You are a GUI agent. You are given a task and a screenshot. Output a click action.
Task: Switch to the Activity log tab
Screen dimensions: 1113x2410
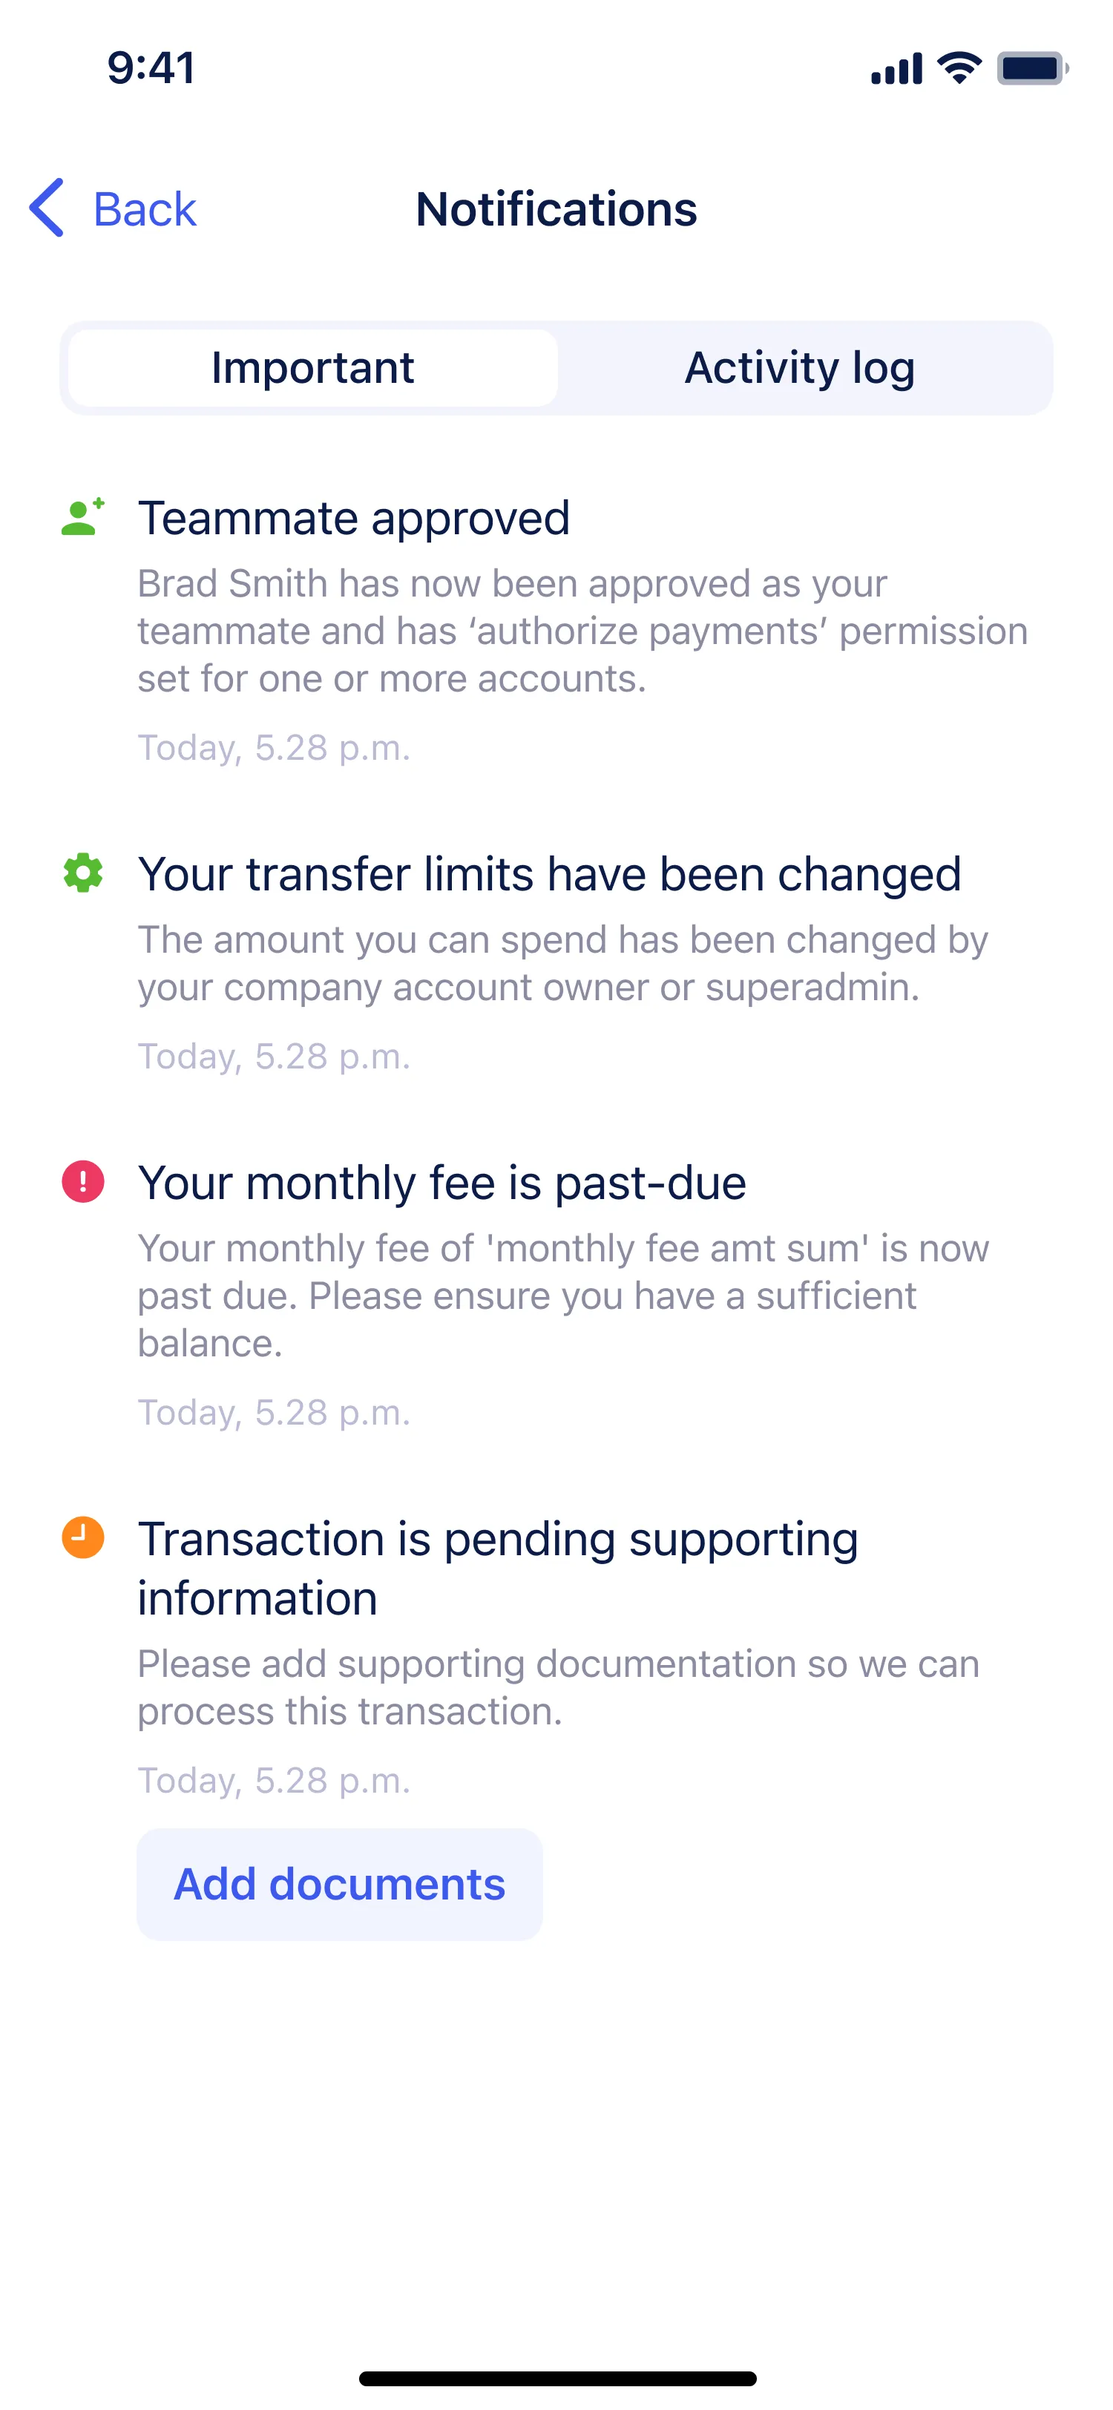click(x=800, y=368)
